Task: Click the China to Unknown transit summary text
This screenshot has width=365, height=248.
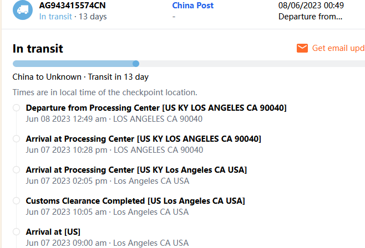Action: pyautogui.click(x=80, y=77)
